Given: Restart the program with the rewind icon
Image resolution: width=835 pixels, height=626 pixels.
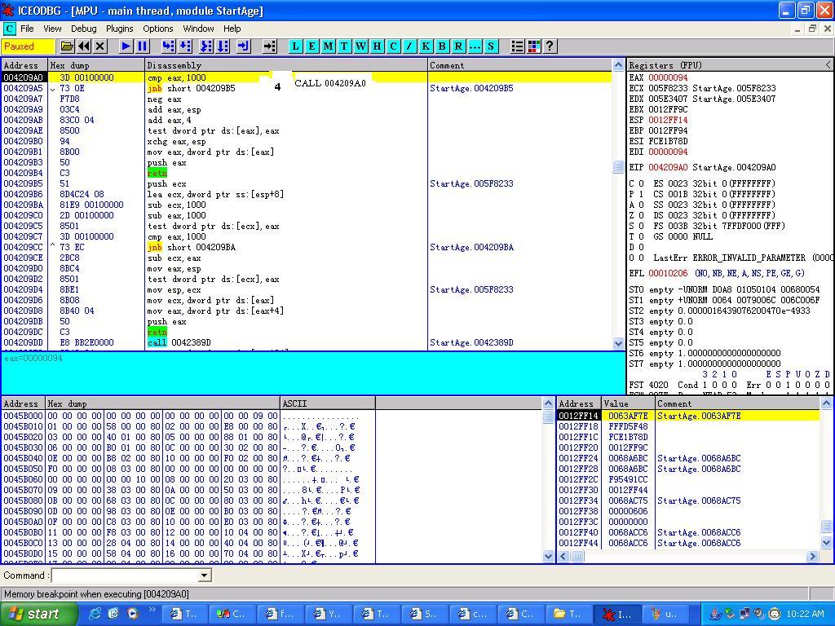Looking at the screenshot, I should tap(83, 46).
